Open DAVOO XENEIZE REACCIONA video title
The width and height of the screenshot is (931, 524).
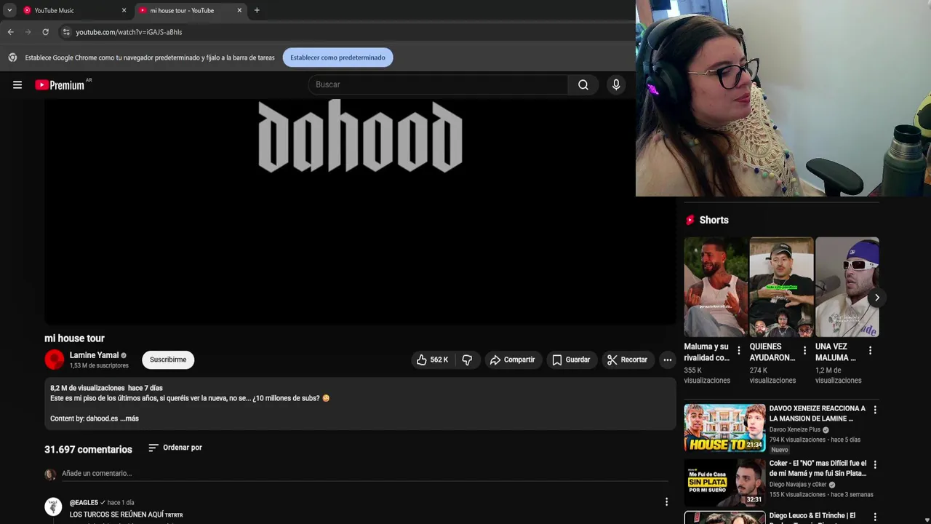(818, 413)
